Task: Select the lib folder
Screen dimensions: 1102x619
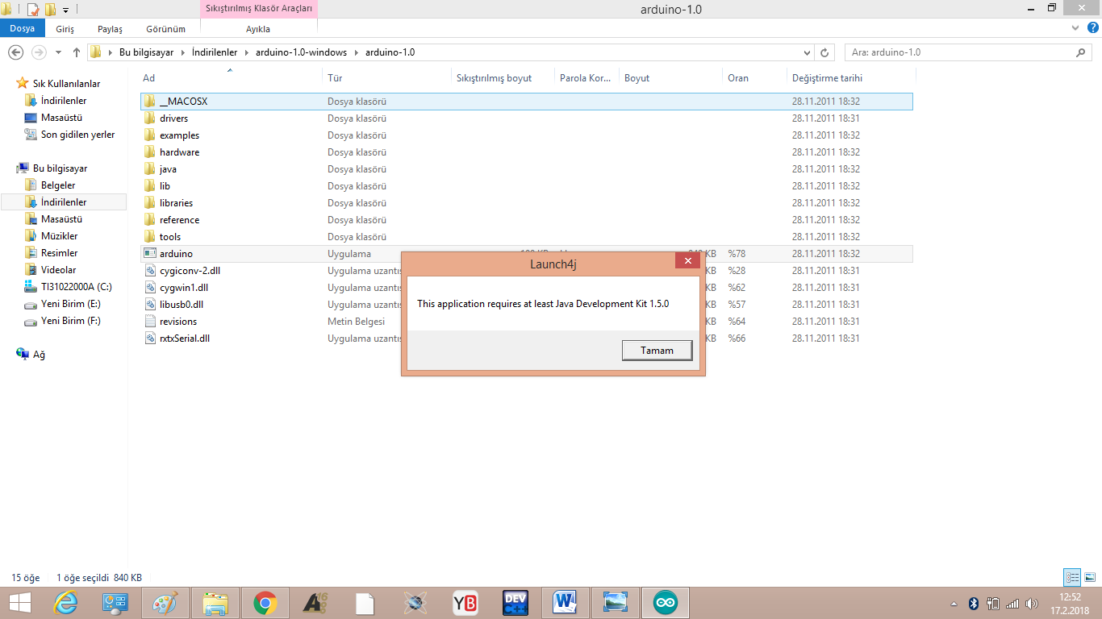Action: click(165, 186)
